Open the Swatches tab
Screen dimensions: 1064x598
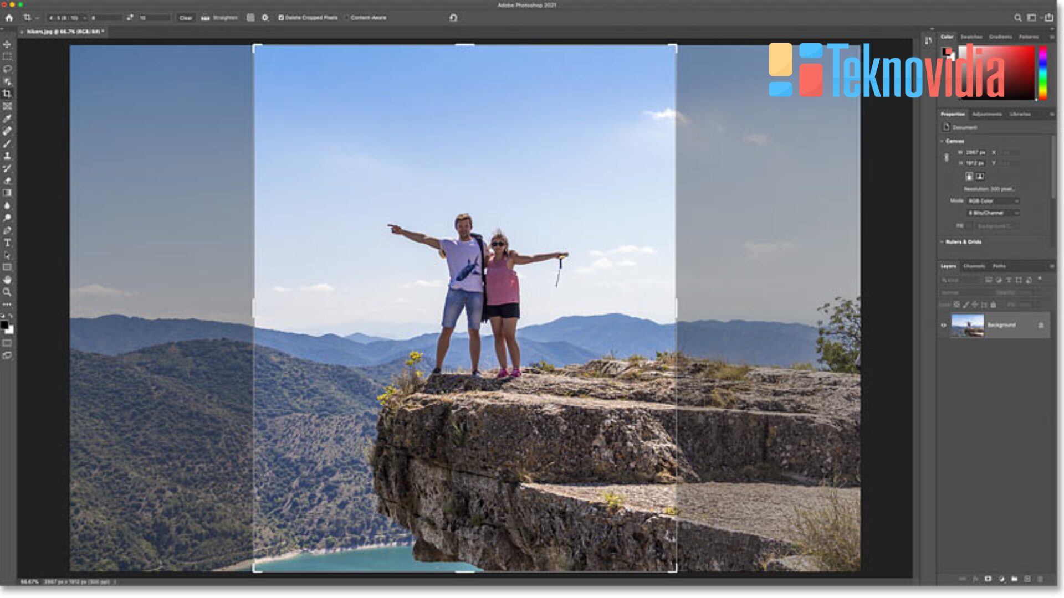(971, 37)
